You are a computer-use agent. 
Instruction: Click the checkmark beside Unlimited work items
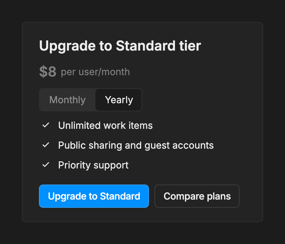point(46,125)
